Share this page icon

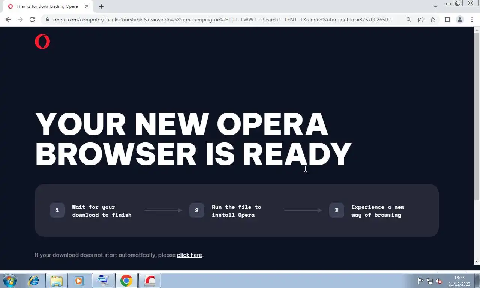[421, 19]
